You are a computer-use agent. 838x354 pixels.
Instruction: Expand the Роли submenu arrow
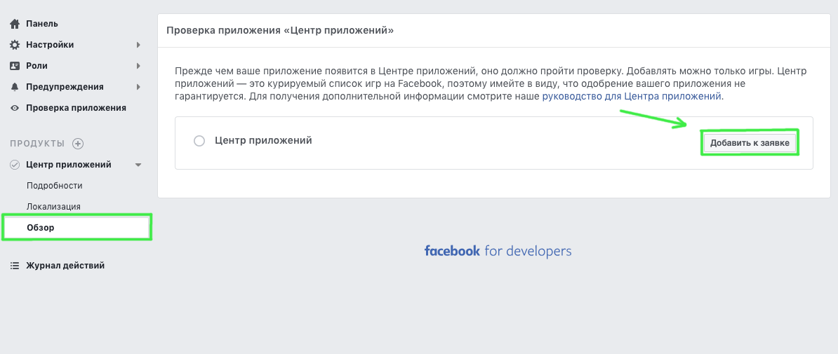(138, 66)
